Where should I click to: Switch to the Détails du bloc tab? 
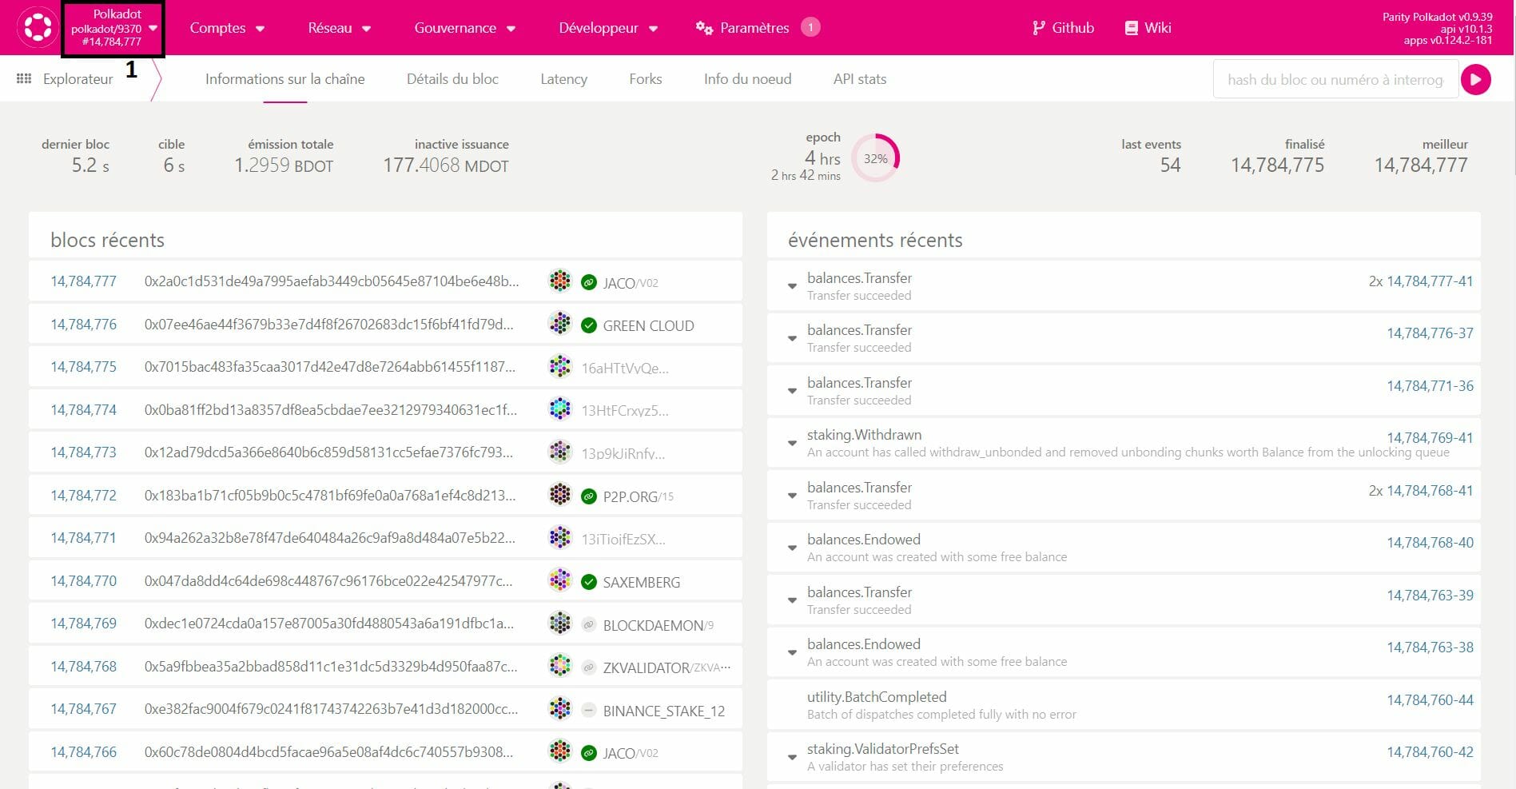coord(452,78)
